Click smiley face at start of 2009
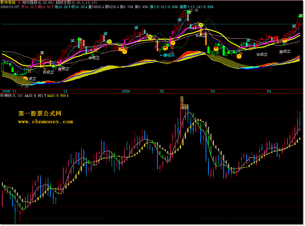 tap(124, 52)
